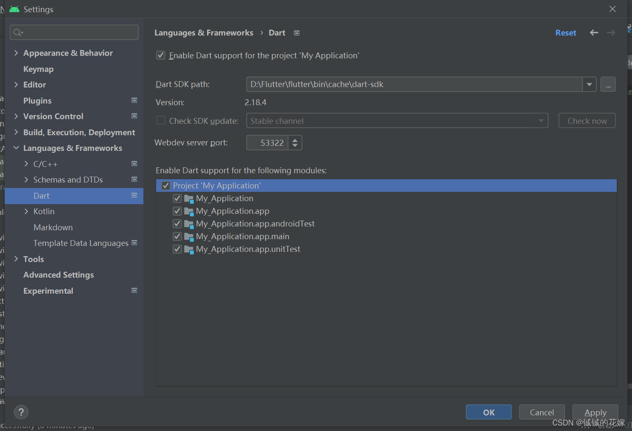
Task: Expand the C/C++ subsection
Action: (x=26, y=164)
